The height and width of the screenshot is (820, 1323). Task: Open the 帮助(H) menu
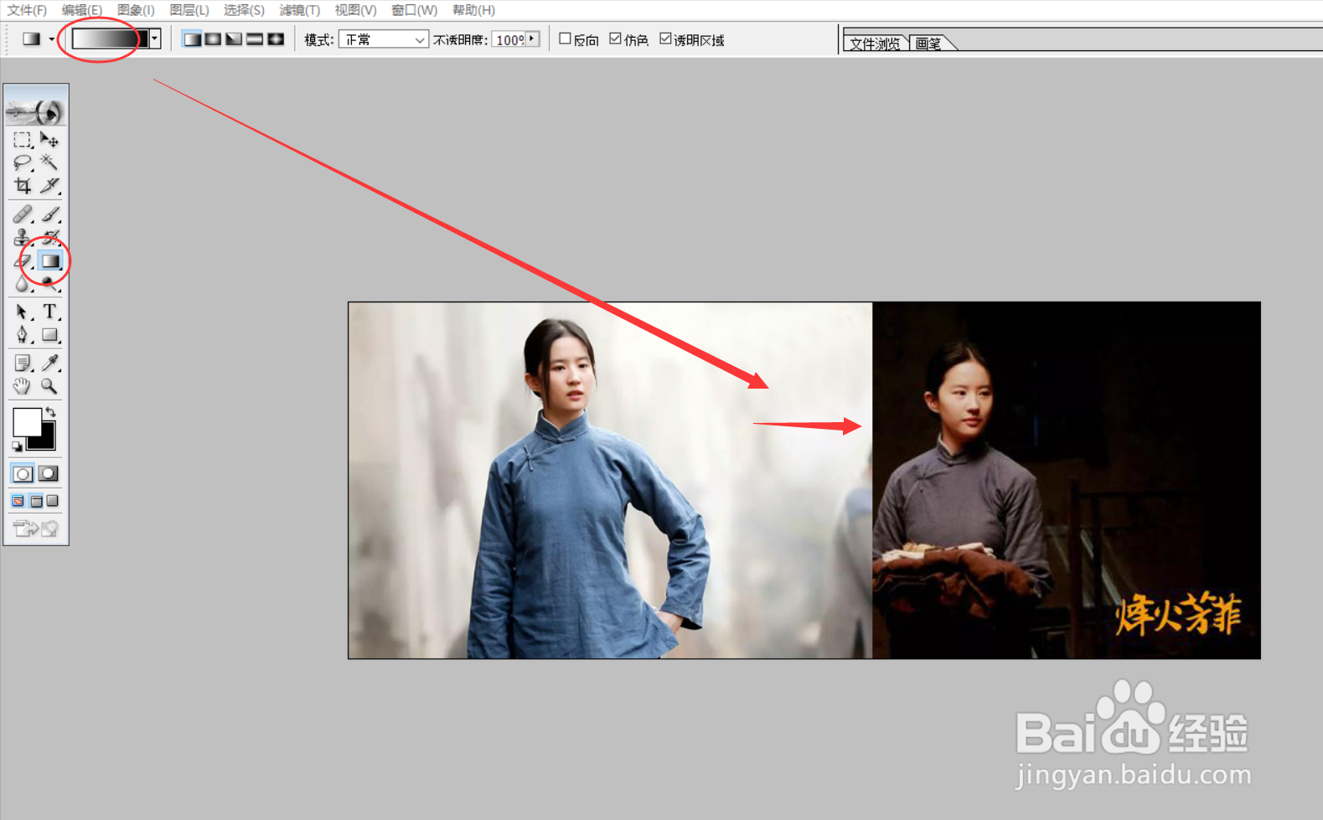pos(473,10)
